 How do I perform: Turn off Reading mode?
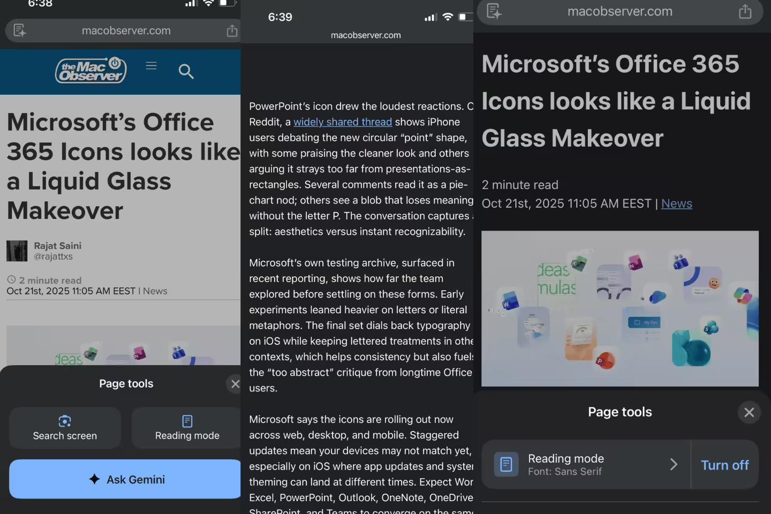click(724, 465)
